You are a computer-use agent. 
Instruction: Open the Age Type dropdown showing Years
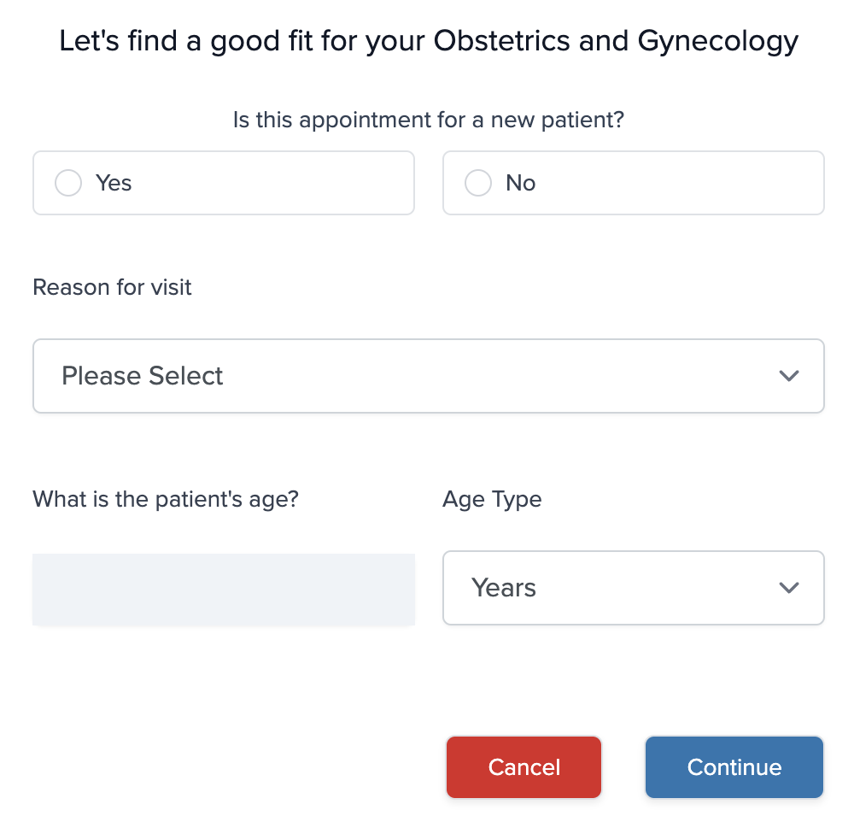point(633,588)
